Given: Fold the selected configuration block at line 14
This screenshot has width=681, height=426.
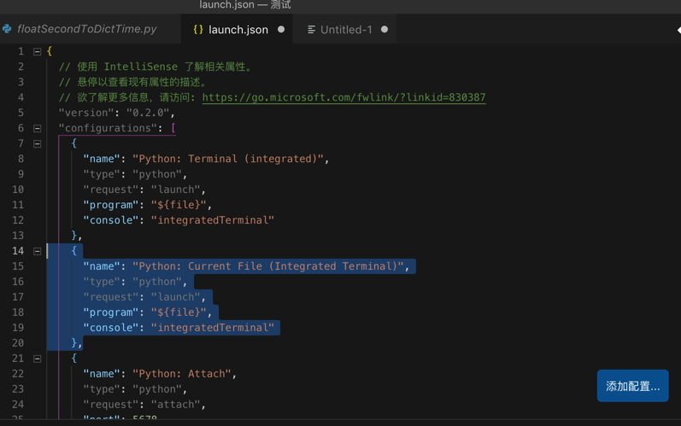Looking at the screenshot, I should tap(38, 251).
